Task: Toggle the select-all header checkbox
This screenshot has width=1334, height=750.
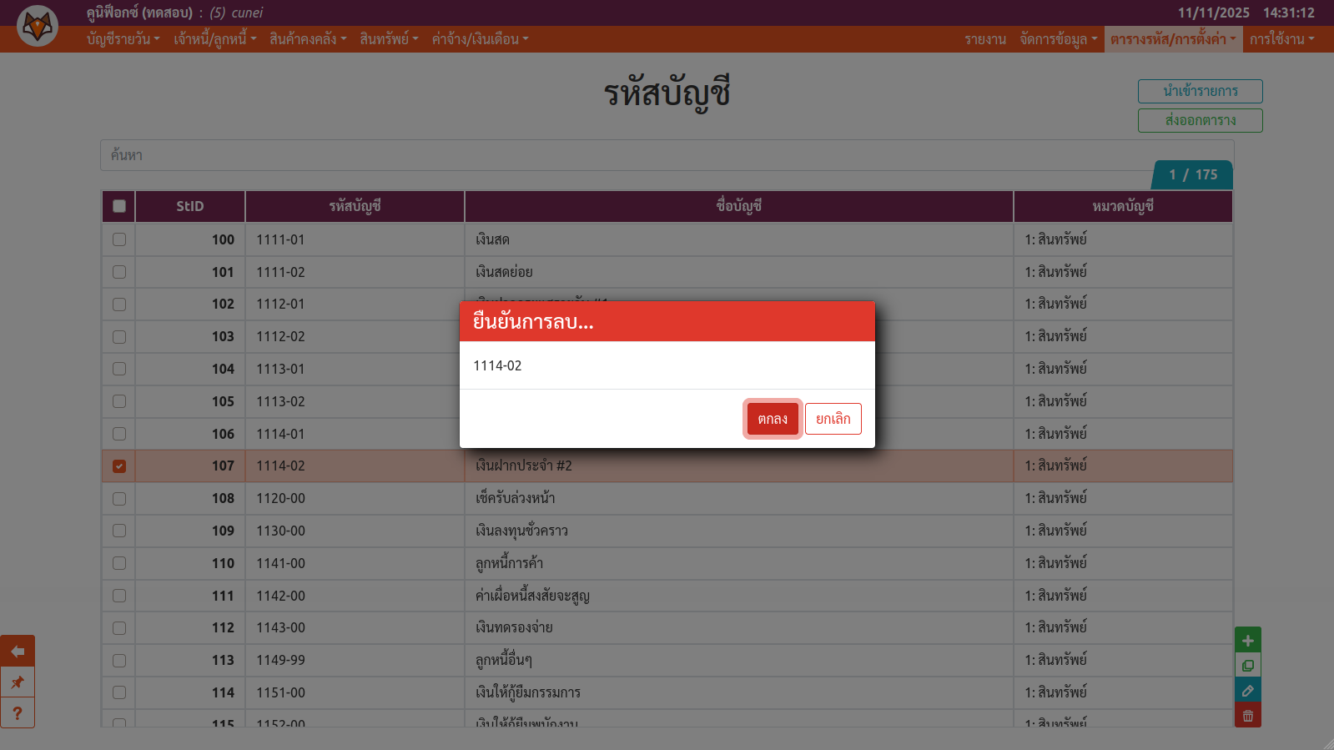Action: [119, 206]
